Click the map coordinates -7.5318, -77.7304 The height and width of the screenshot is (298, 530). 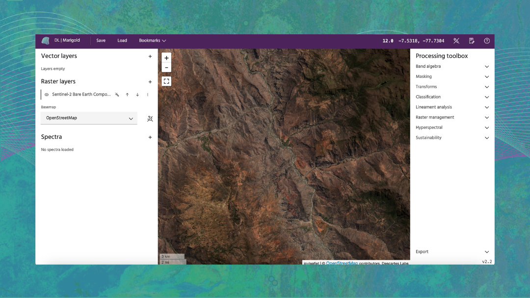click(x=421, y=41)
